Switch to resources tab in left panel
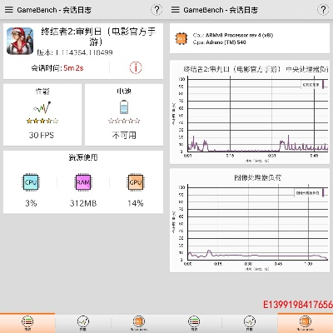Image resolution: width=333 pixels, height=333 pixels. [x=138, y=323]
